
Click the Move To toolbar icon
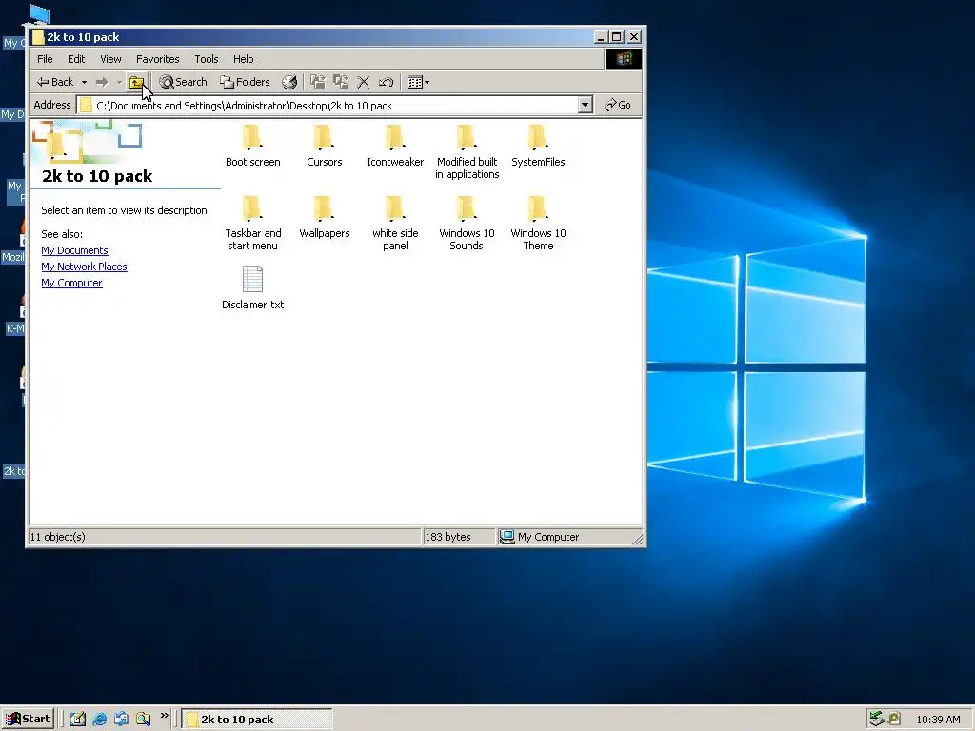[x=318, y=82]
